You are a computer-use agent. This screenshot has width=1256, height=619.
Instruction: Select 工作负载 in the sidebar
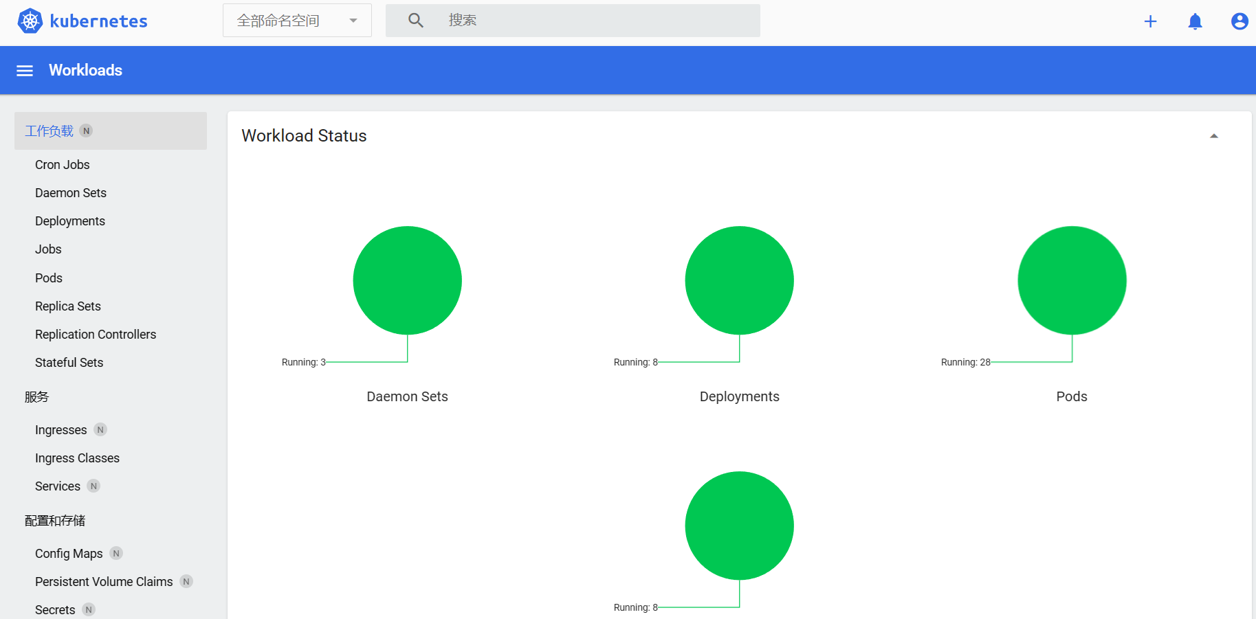[x=49, y=131]
